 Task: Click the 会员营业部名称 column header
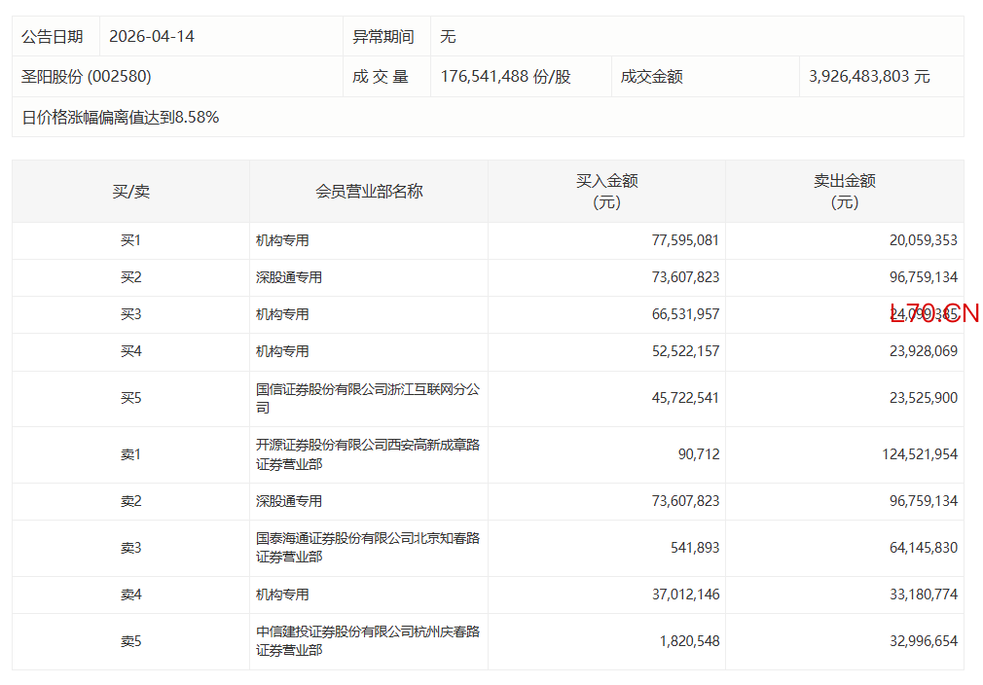pyautogui.click(x=369, y=192)
